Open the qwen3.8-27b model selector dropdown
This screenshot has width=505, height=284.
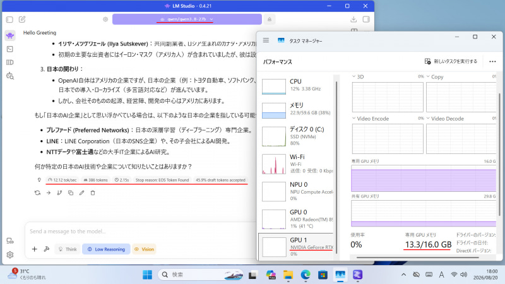[x=187, y=20]
